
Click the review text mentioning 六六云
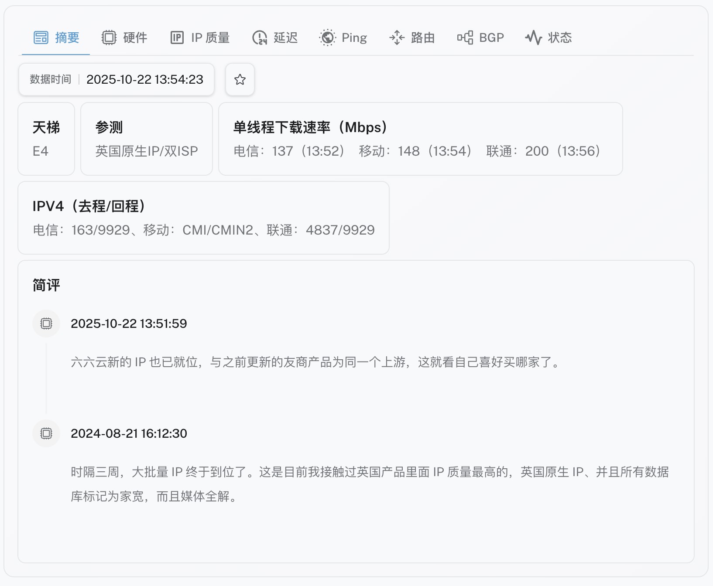click(x=316, y=362)
